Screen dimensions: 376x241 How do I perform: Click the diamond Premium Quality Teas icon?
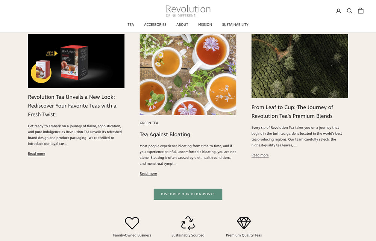(244, 223)
